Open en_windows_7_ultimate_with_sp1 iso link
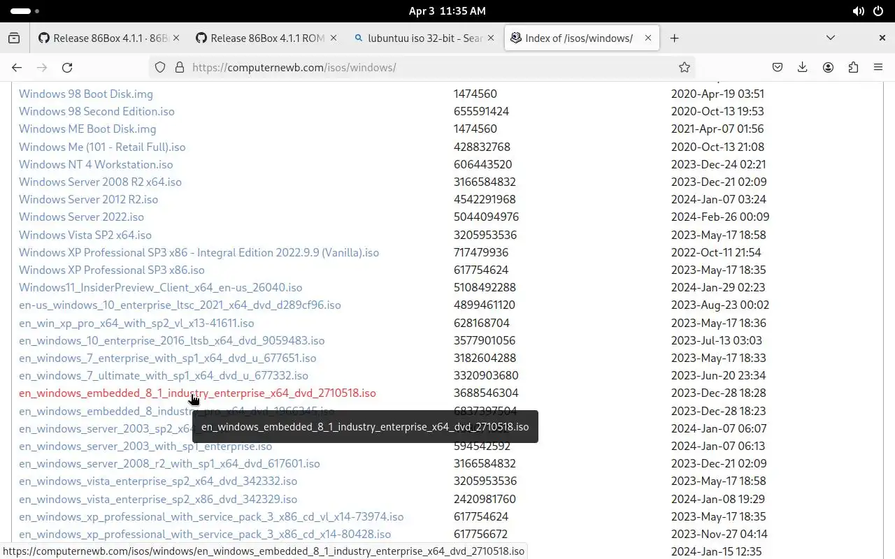The image size is (895, 559). (x=164, y=375)
